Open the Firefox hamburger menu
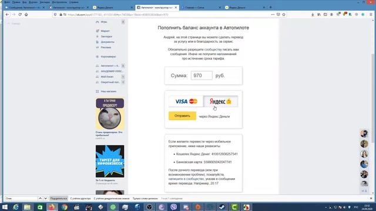Screen dimensions: 376x211 371,15
